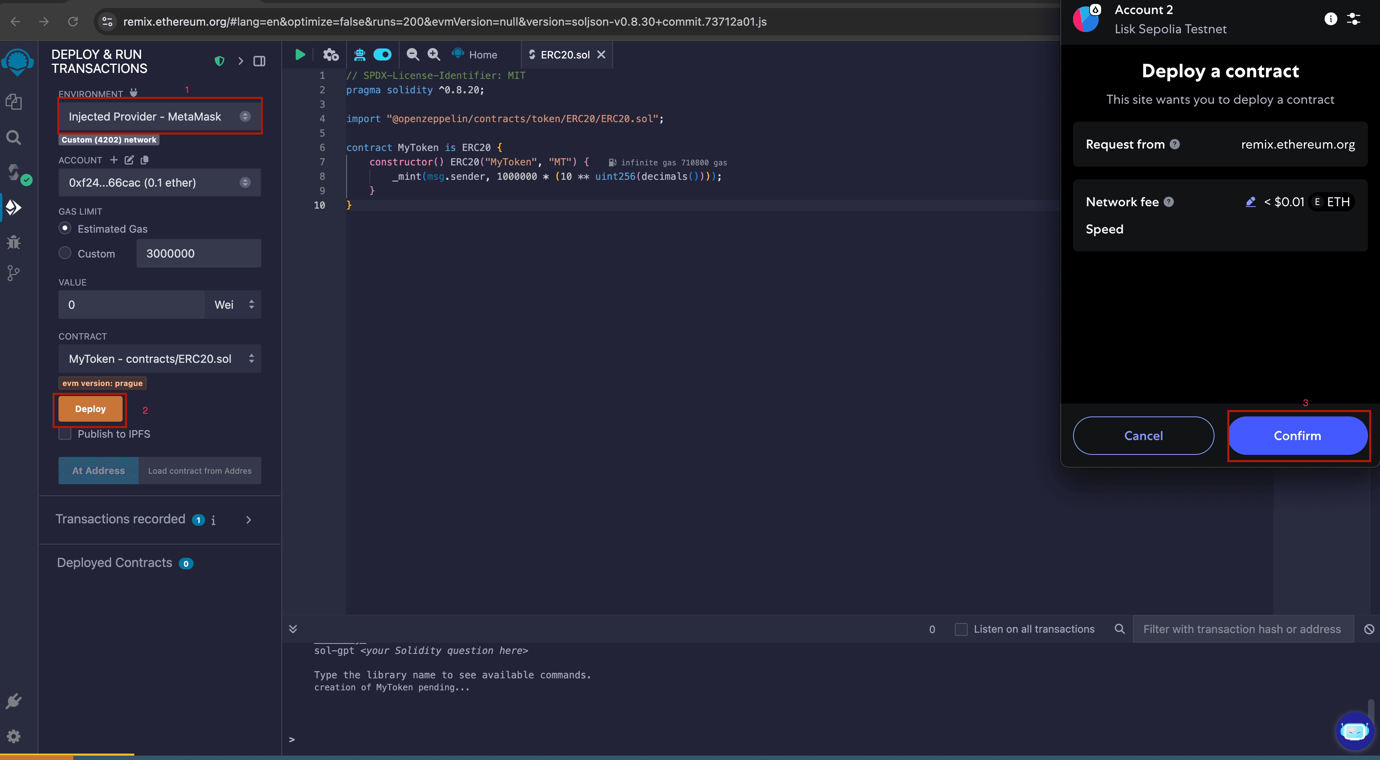Screen dimensions: 1380x760
Task: Click the custom gas limit 3000000 field
Action: pos(199,253)
